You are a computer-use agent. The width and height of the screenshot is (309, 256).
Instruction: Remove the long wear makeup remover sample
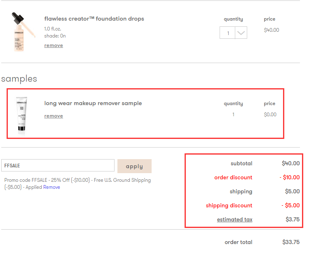[x=54, y=116]
